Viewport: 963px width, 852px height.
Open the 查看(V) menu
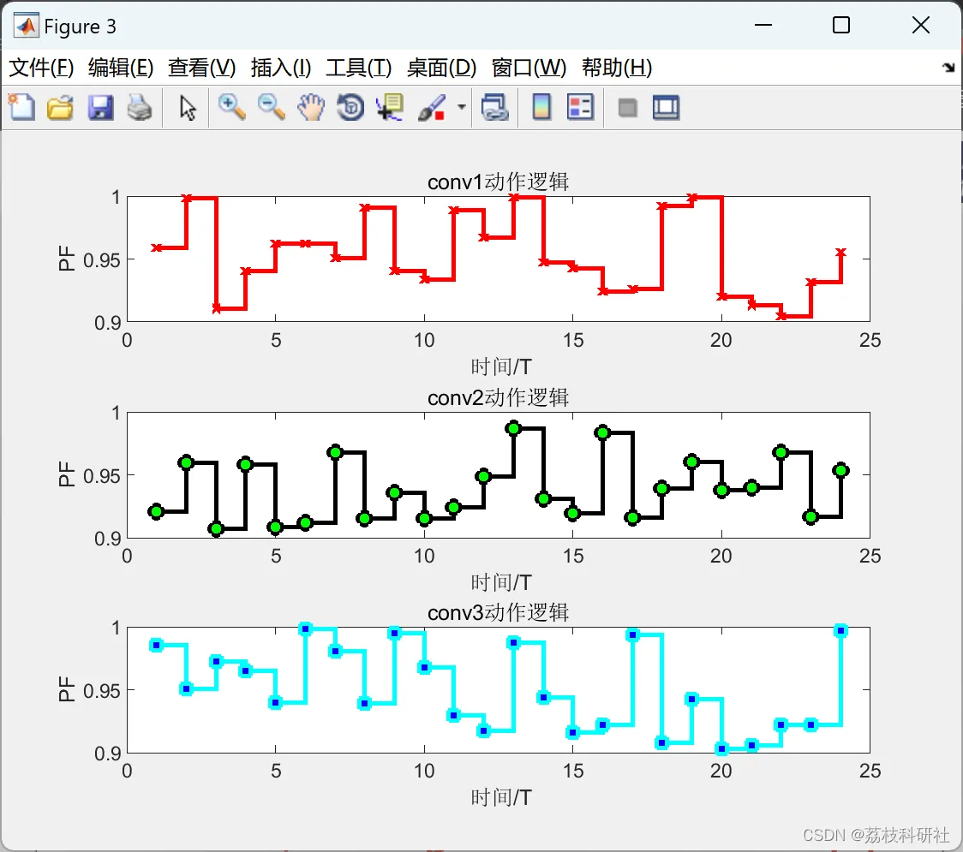pyautogui.click(x=202, y=68)
